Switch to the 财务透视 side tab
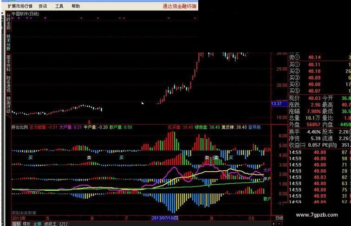 8,84
